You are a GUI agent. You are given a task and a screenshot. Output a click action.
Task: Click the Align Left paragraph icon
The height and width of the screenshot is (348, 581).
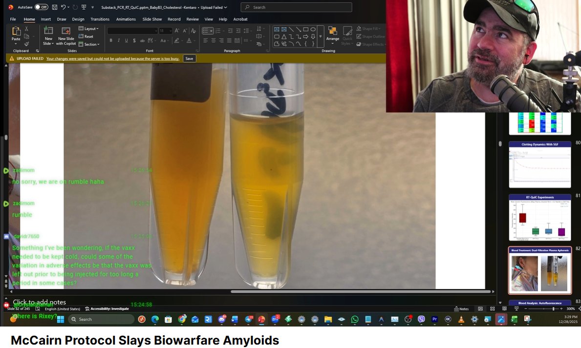pos(205,41)
